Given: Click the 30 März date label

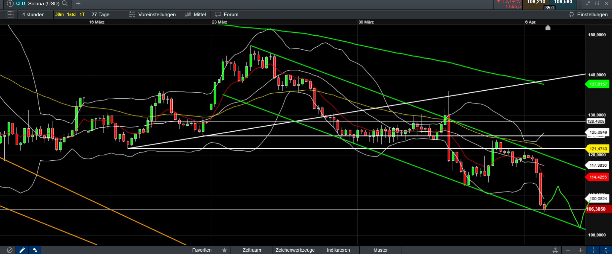Looking at the screenshot, I should click(x=366, y=22).
